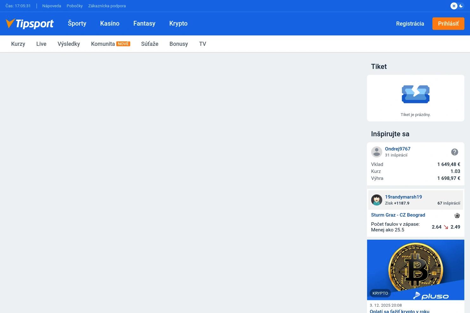Switch to the Live tab
The width and height of the screenshot is (470, 313).
[41, 44]
